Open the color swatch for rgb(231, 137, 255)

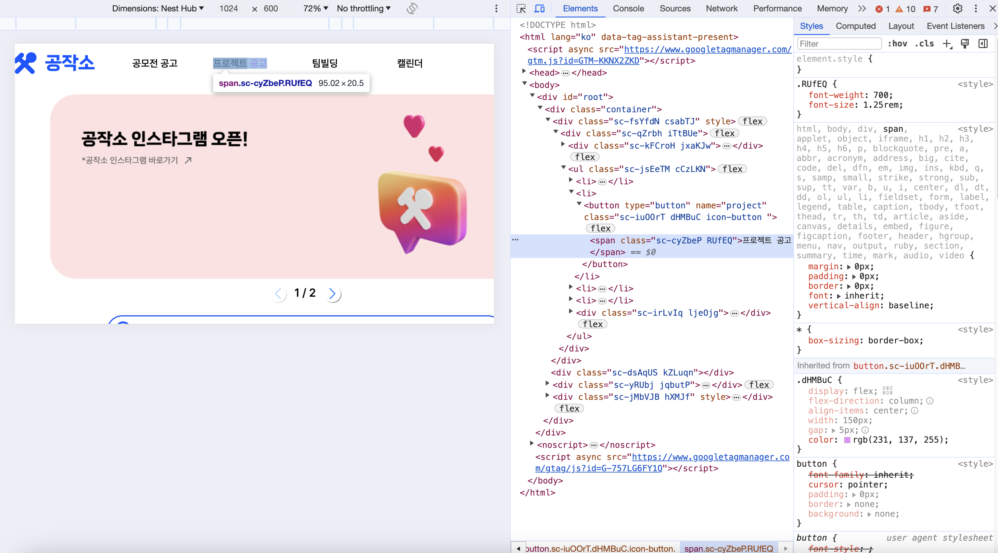point(847,440)
